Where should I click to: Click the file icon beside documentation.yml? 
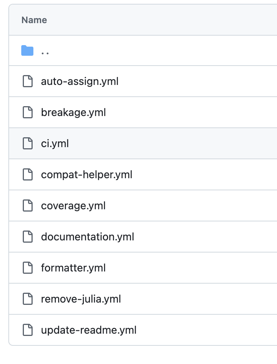click(x=27, y=237)
